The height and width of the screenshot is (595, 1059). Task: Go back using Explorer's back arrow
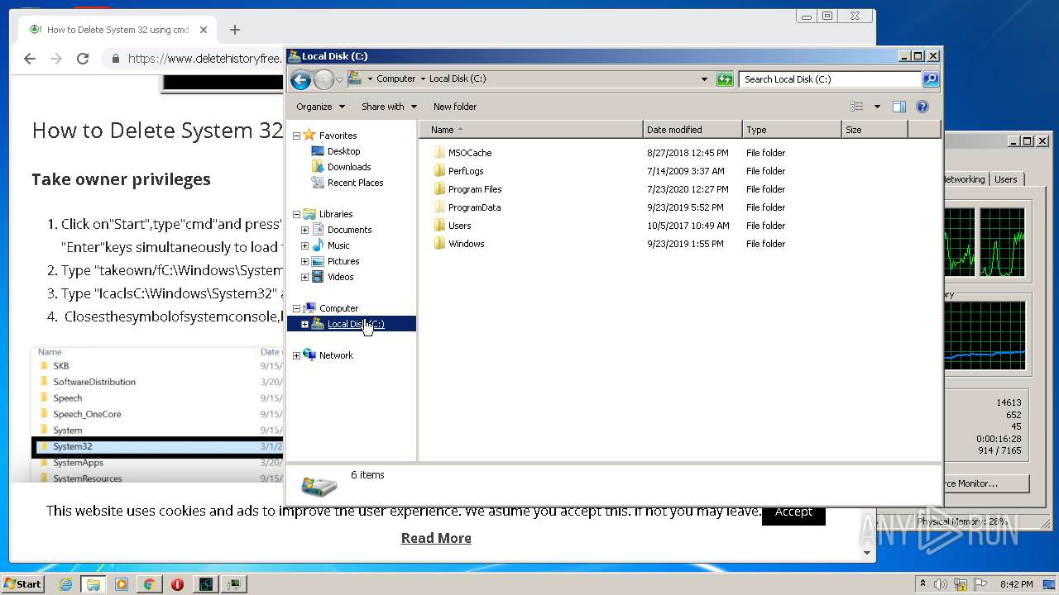(x=301, y=79)
